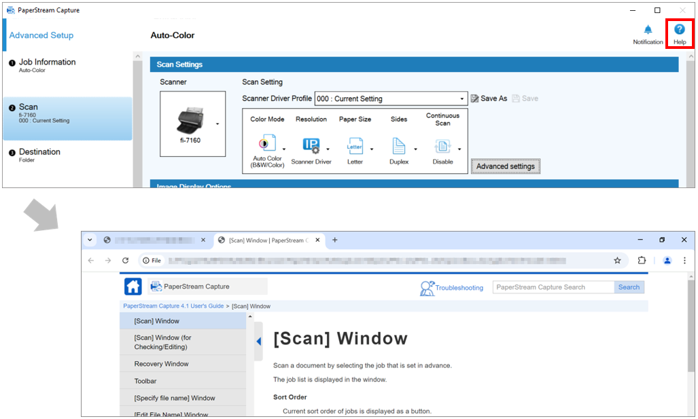Click the PaperStream Capture title bar icon

coord(11,10)
